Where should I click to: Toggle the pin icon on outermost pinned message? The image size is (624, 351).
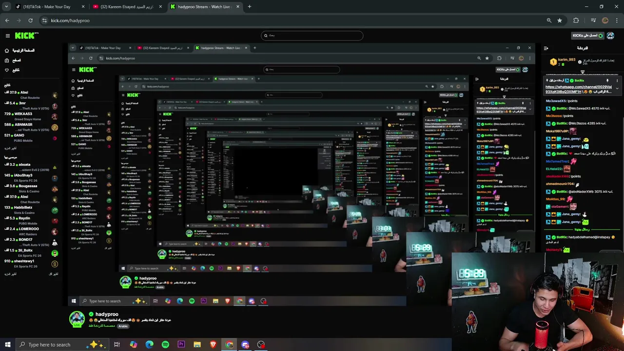point(607,80)
